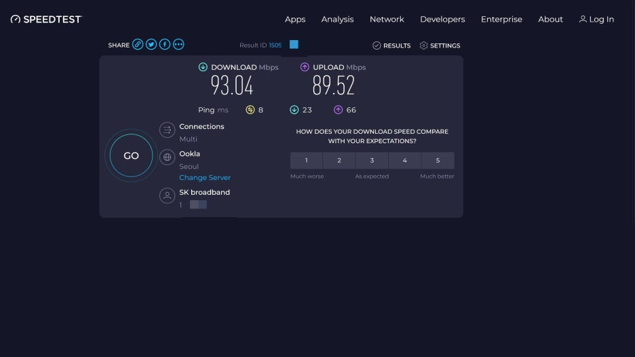This screenshot has height=357, width=635.
Task: Open the About menu
Action: pyautogui.click(x=550, y=20)
